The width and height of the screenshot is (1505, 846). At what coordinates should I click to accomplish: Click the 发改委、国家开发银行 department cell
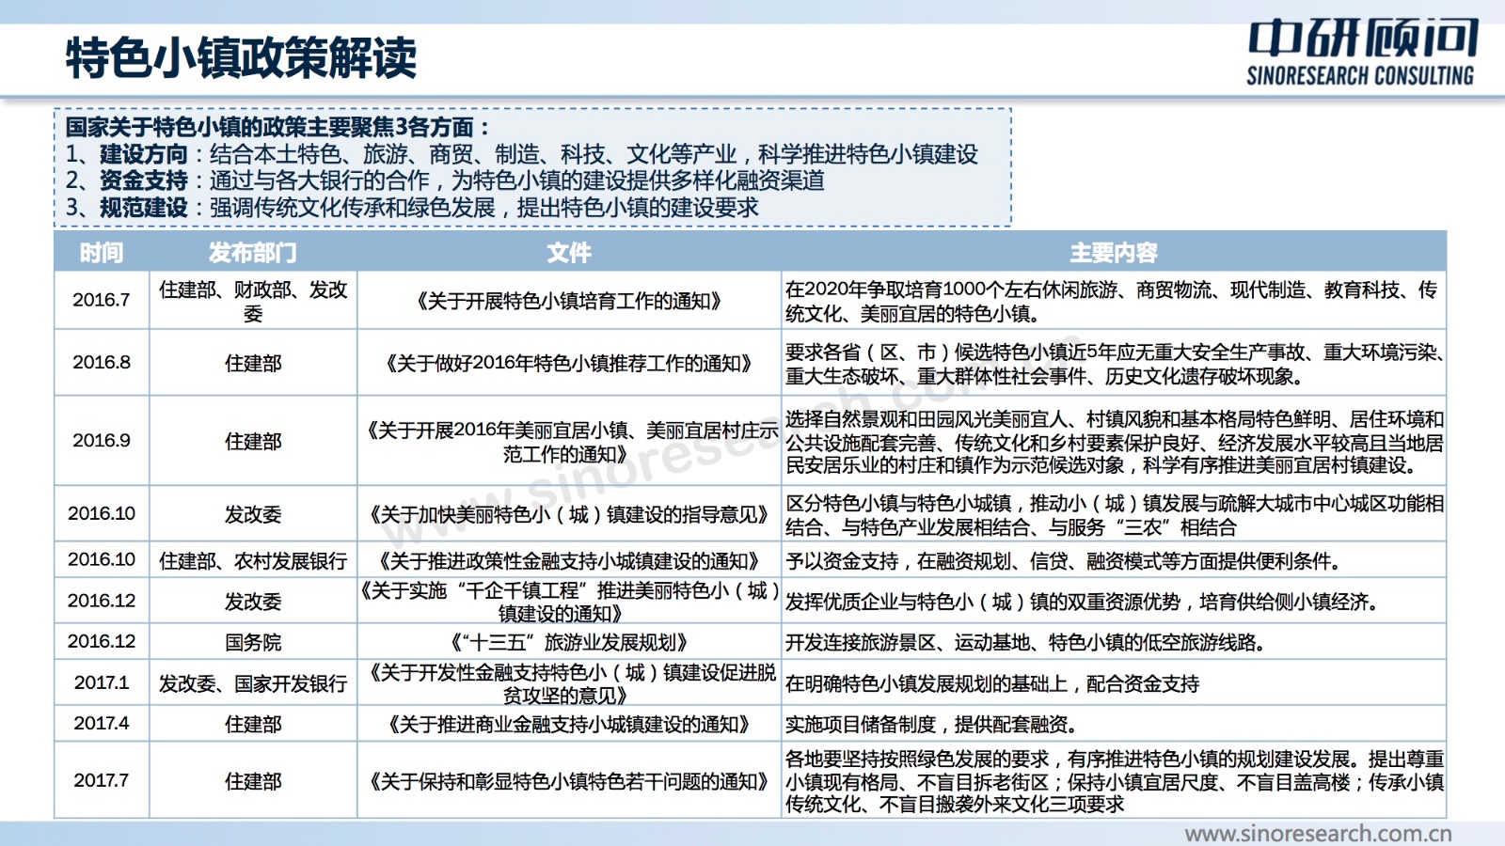(x=253, y=683)
